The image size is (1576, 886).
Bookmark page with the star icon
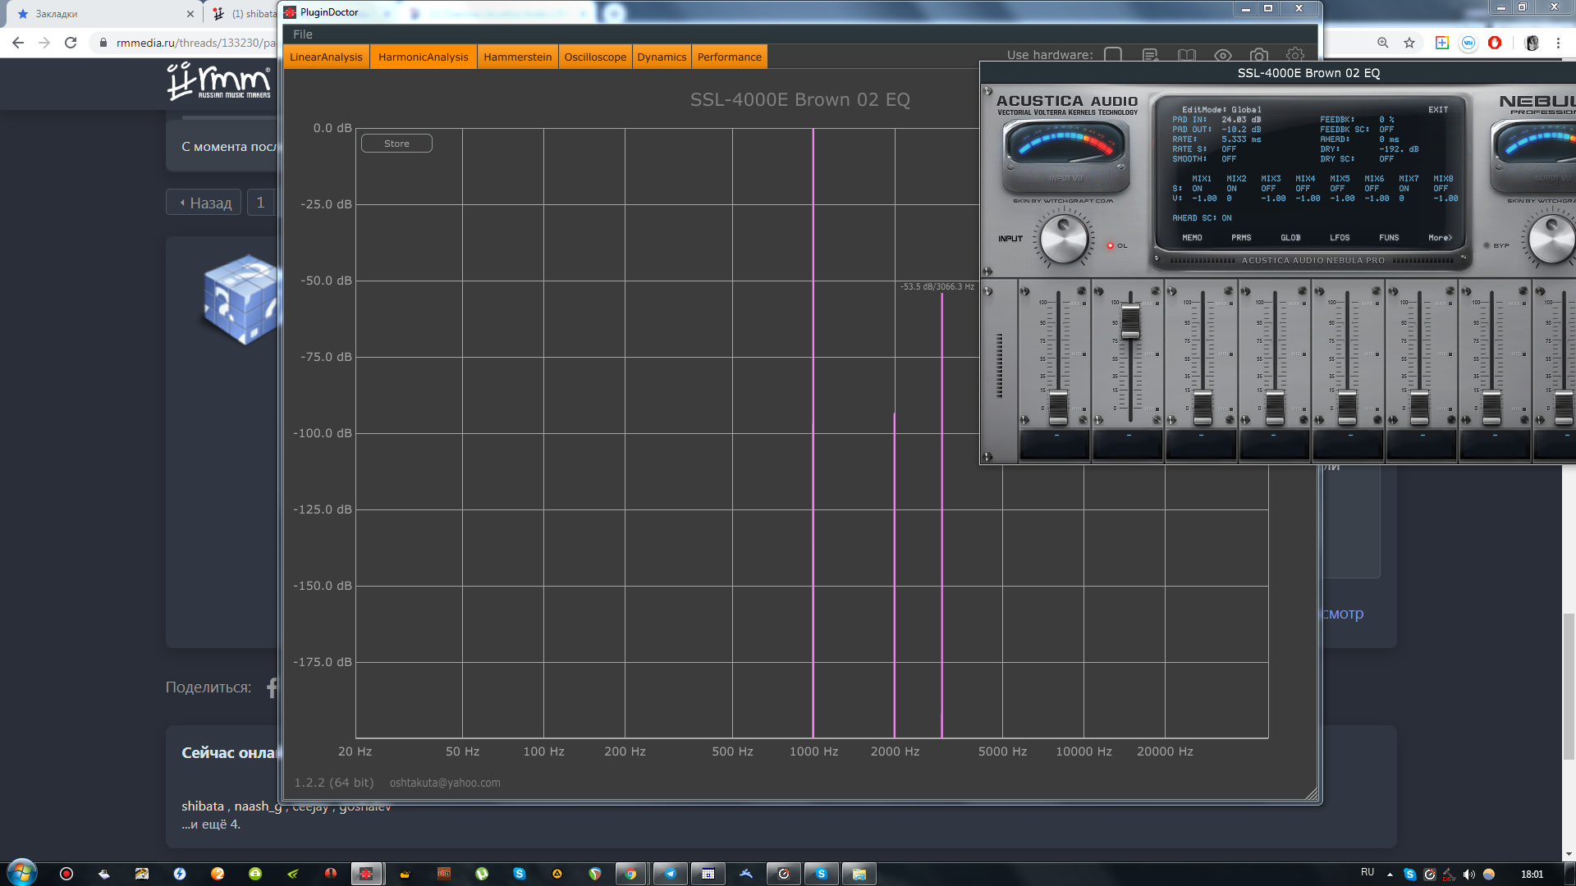click(1409, 43)
